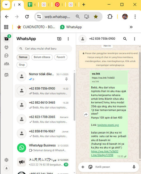Open own profile icon in sidebar
141x174 pixels.
pyautogui.click(x=7, y=168)
